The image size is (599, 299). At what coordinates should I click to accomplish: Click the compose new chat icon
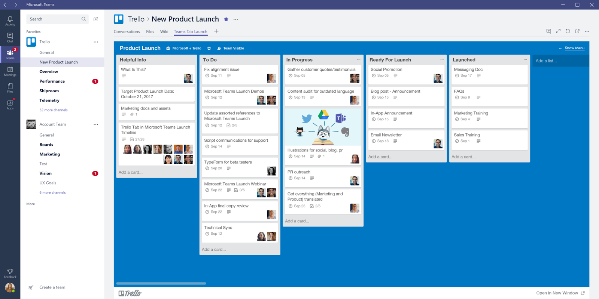96,19
